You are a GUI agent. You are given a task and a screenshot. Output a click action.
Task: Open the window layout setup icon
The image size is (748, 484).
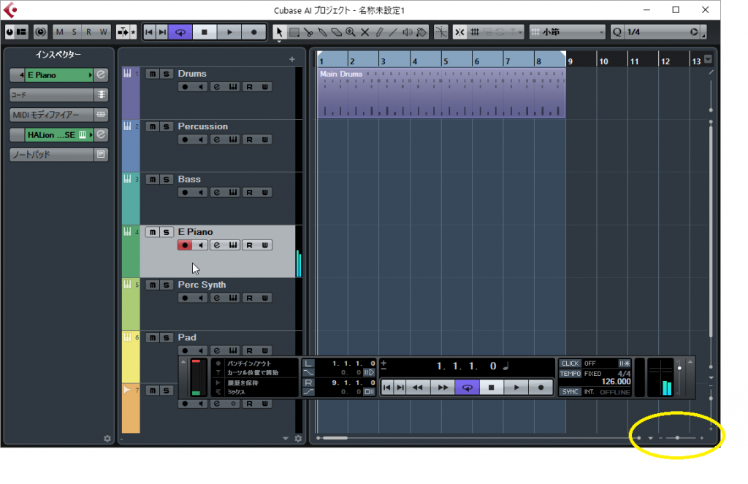(21, 32)
